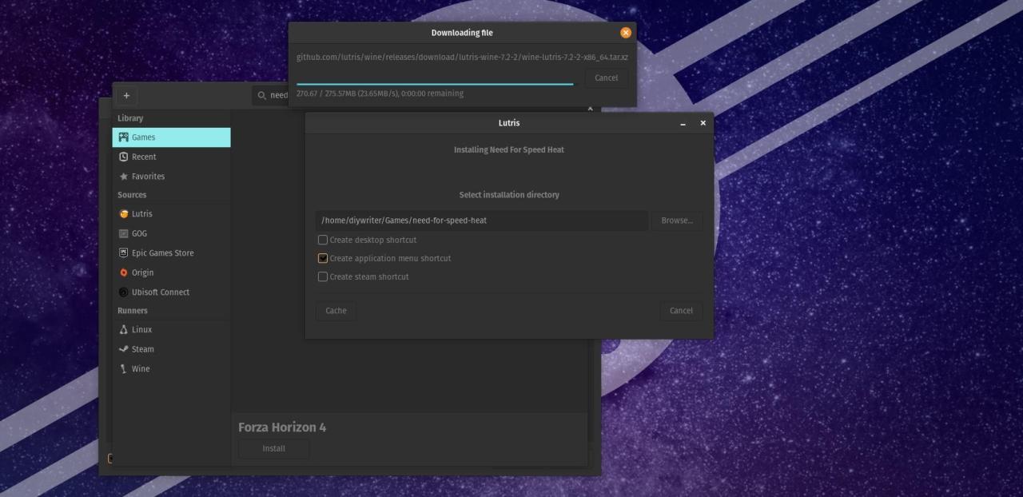Select the Origin source label
The height and width of the screenshot is (497, 1023).
143,272
